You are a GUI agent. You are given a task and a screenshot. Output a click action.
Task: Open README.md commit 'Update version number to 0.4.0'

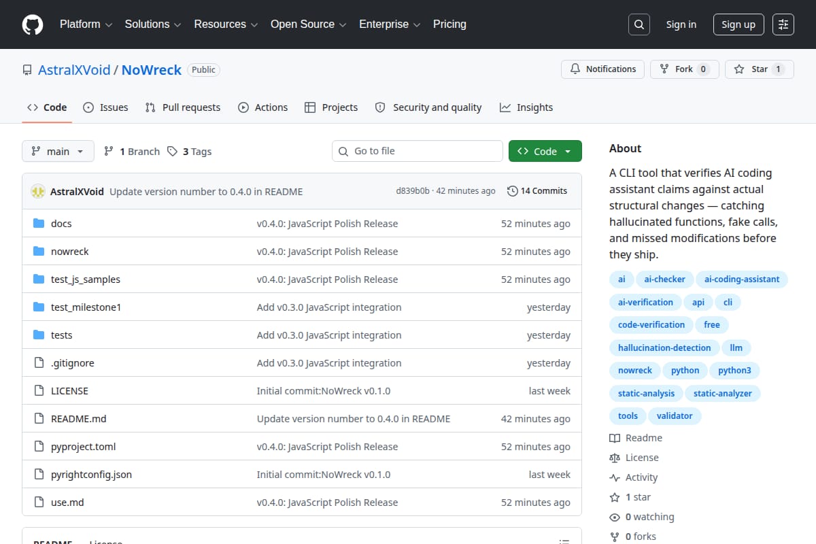(x=354, y=419)
